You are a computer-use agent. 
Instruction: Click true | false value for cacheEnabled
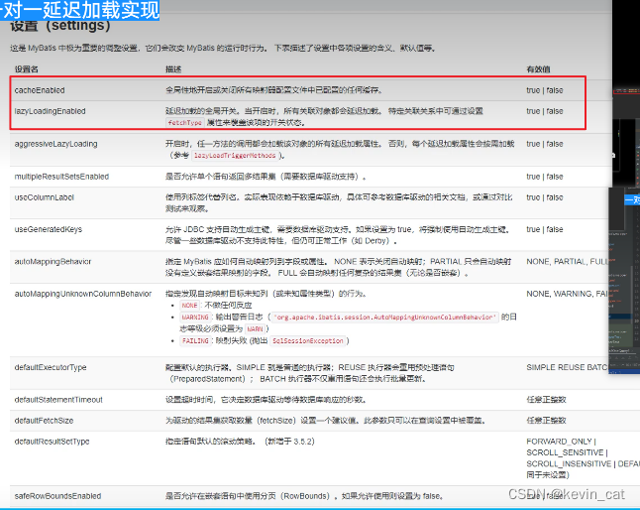click(545, 90)
